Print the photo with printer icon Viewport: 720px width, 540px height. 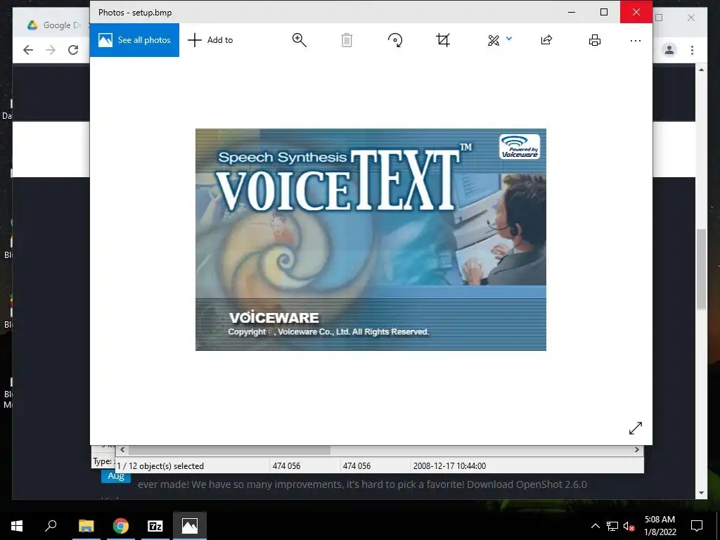(595, 40)
